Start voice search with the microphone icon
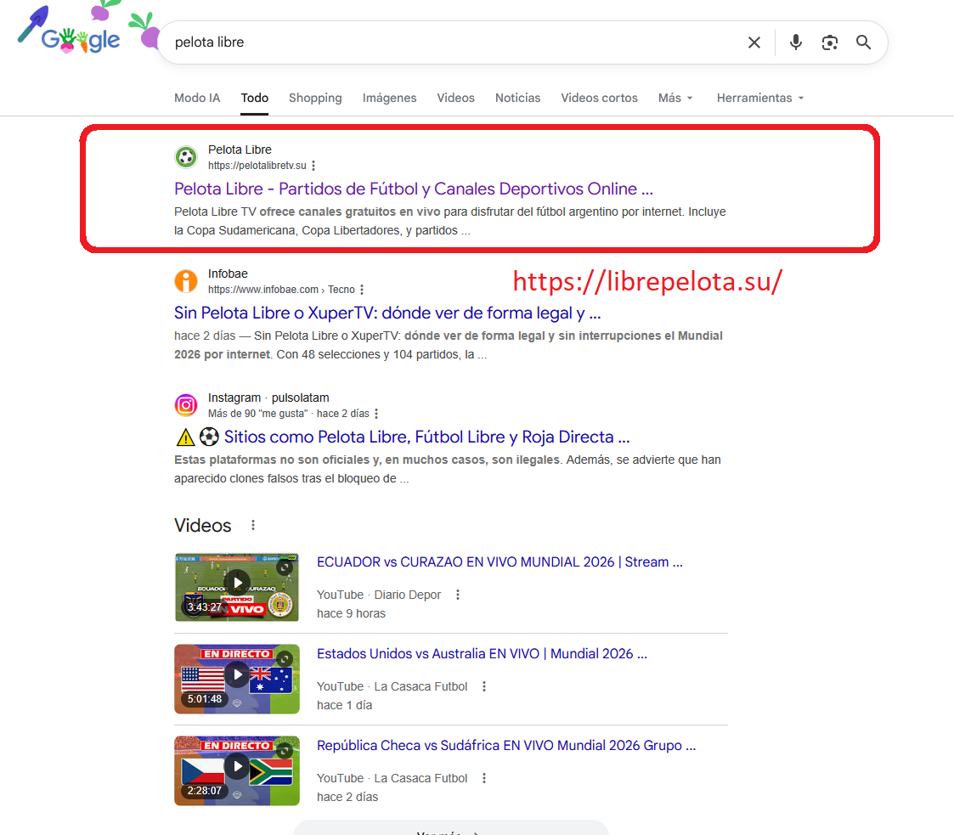 795,42
